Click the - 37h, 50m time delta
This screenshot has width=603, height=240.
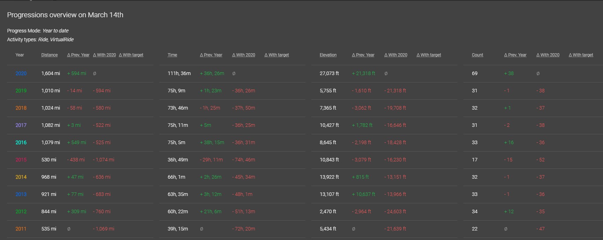(244, 108)
